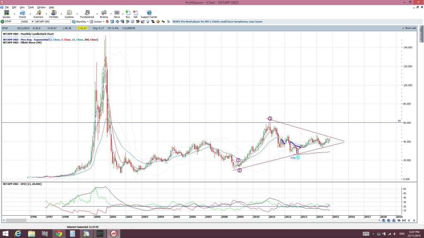The width and height of the screenshot is (424, 238).
Task: Open the Tools menu
Action: (x=31, y=7)
